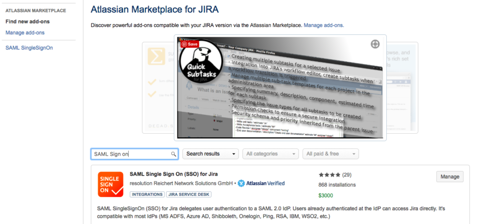Click the Pinterest Save button on banner
Image resolution: width=485 pixels, height=224 pixels.
(x=190, y=44)
